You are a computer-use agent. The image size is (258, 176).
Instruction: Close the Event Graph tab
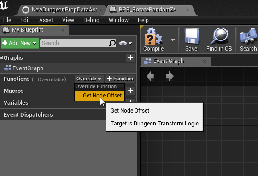point(205,62)
